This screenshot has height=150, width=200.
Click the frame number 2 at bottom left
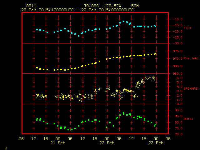point(6,148)
